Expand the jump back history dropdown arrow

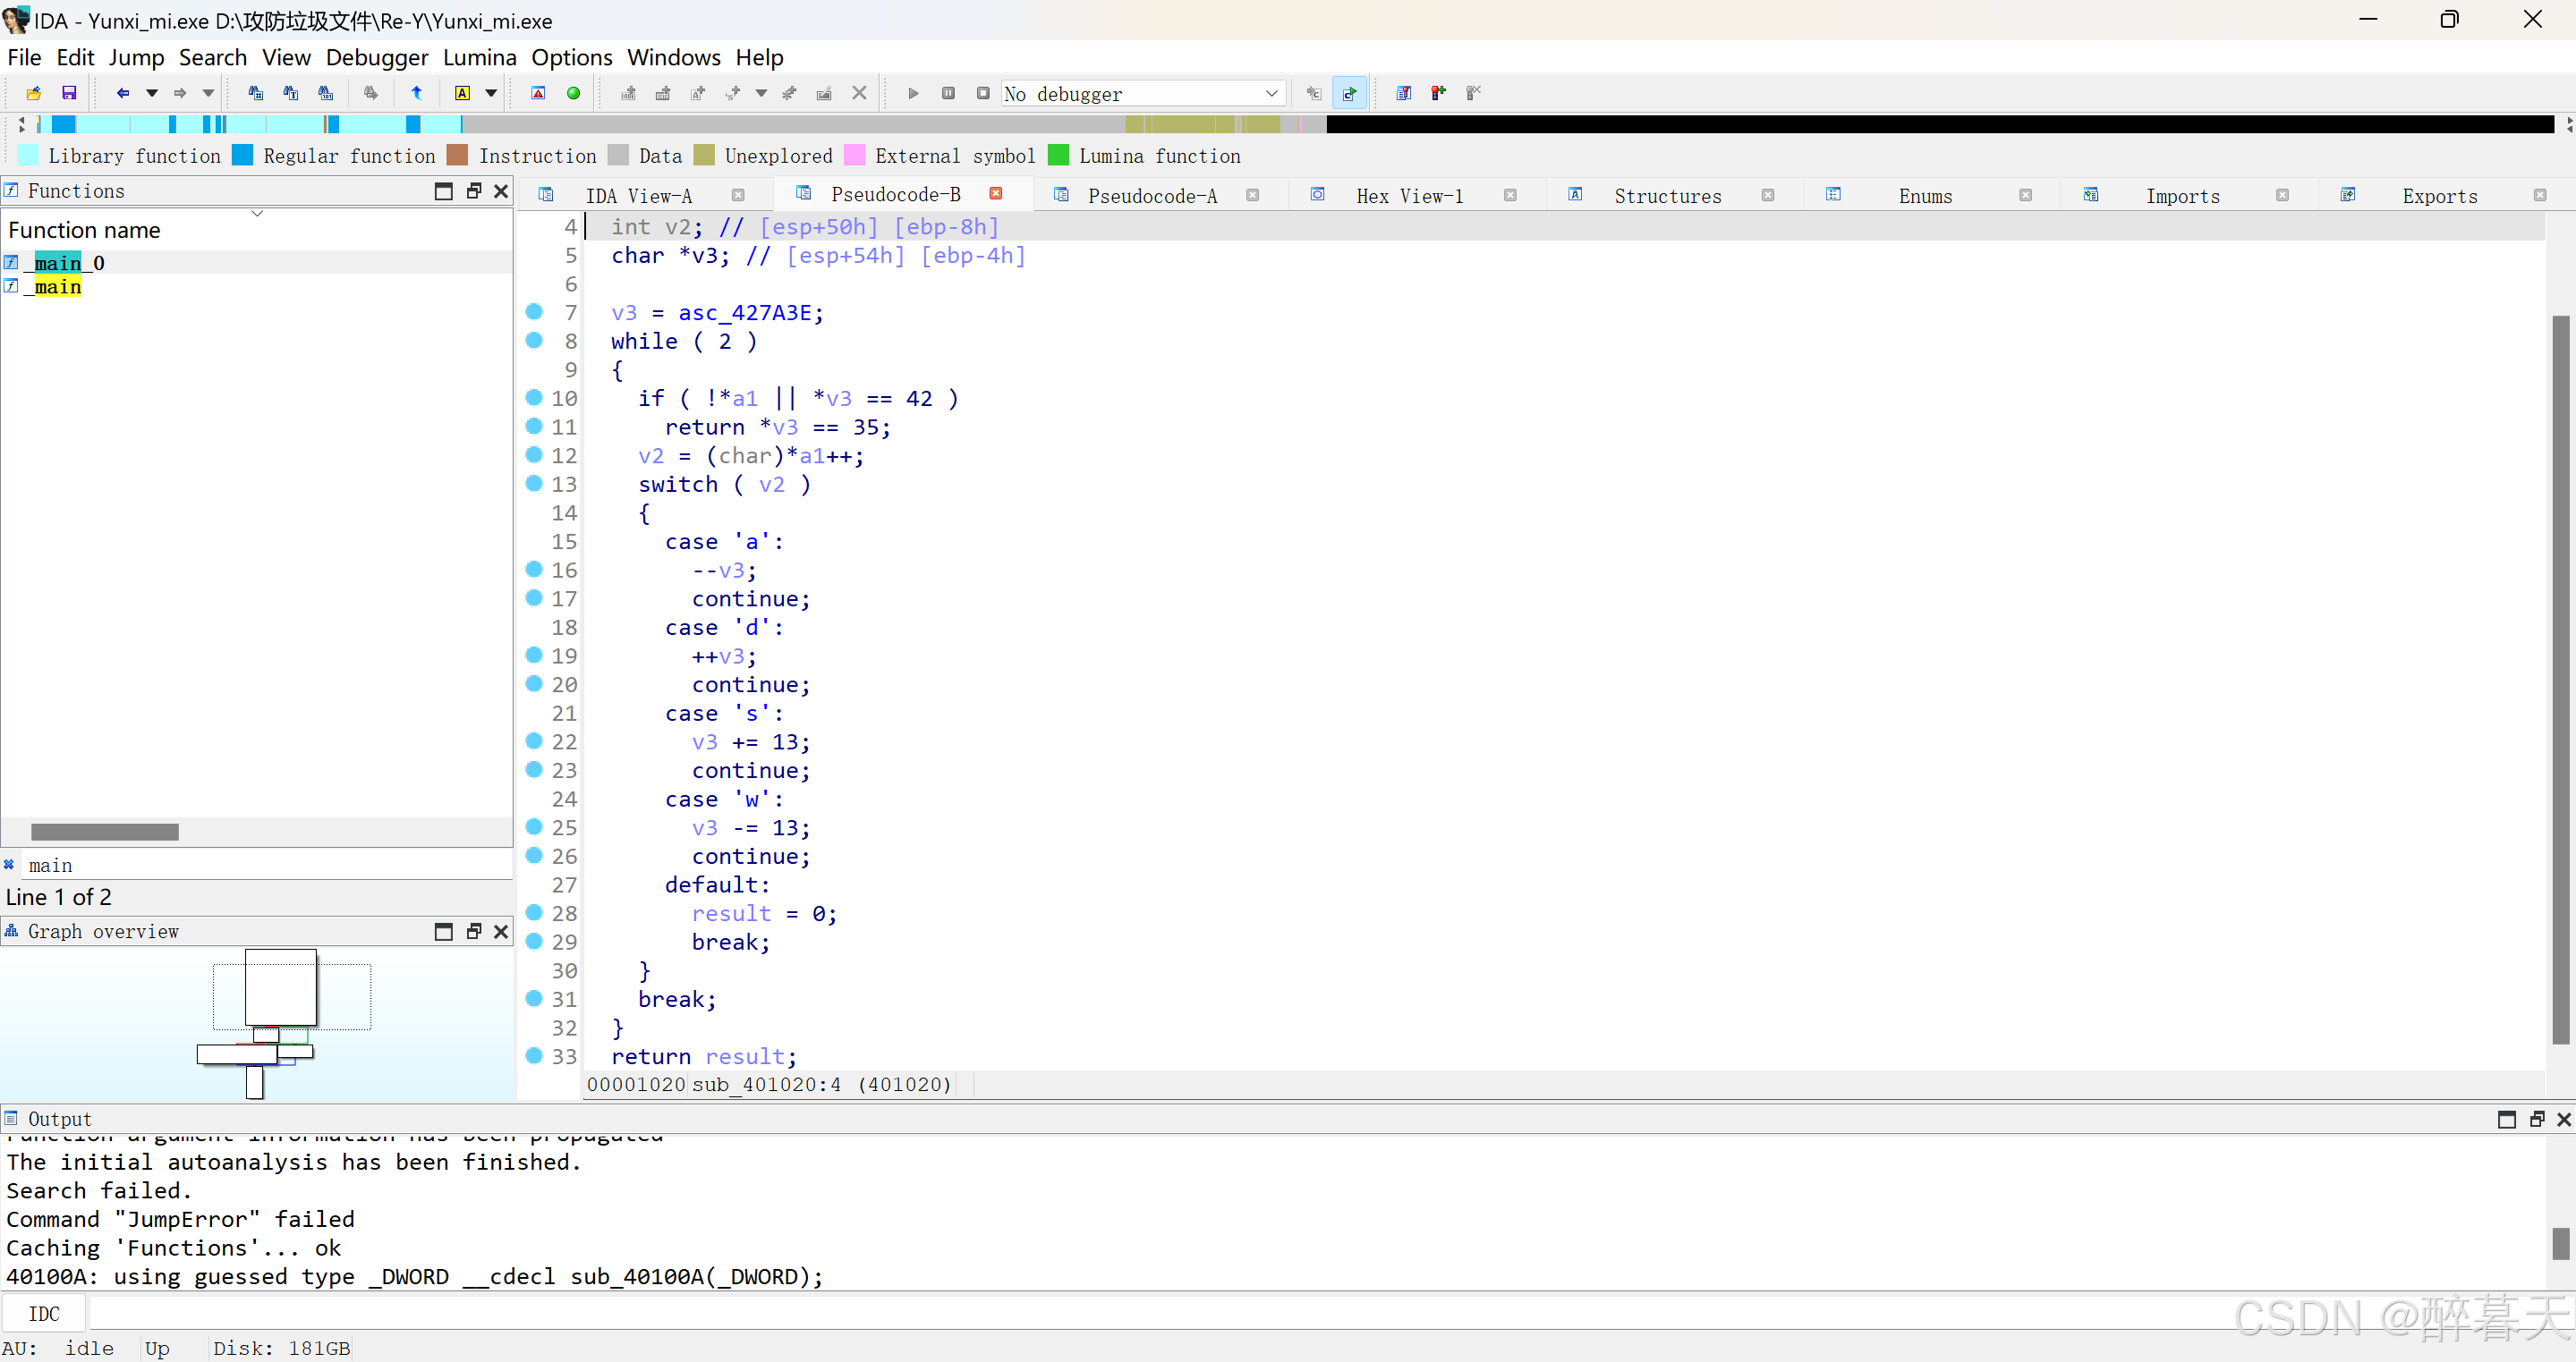pyautogui.click(x=152, y=93)
